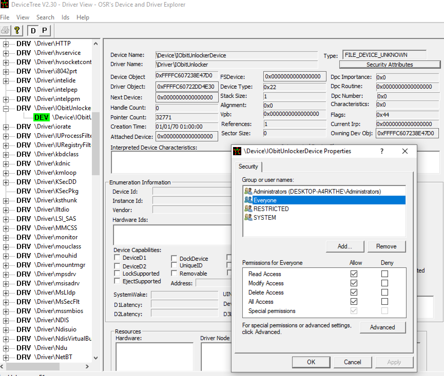The height and width of the screenshot is (376, 444).
Task: Select the Everyone group entry
Action: 324,200
